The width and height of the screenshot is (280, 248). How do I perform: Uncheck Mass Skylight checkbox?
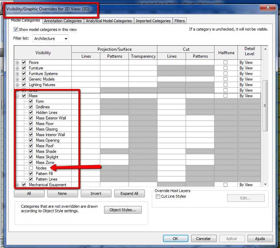click(x=31, y=157)
